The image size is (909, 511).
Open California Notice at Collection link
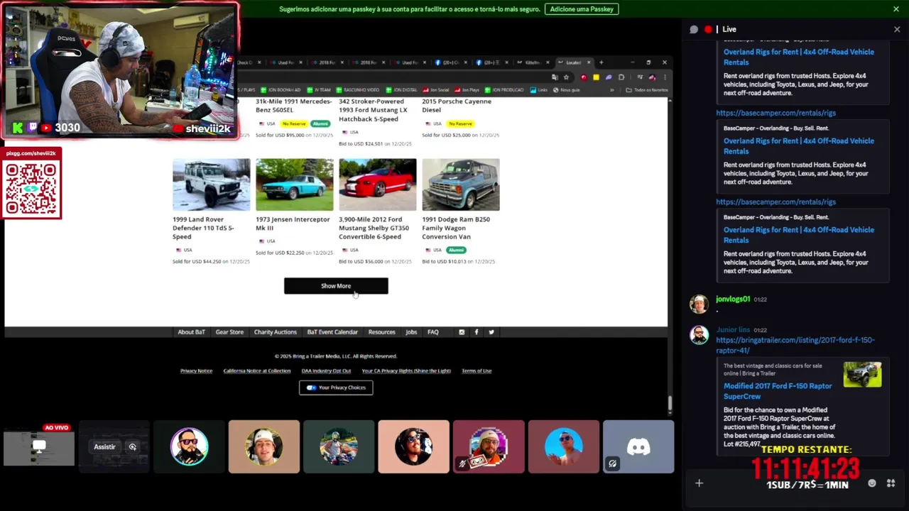(256, 370)
